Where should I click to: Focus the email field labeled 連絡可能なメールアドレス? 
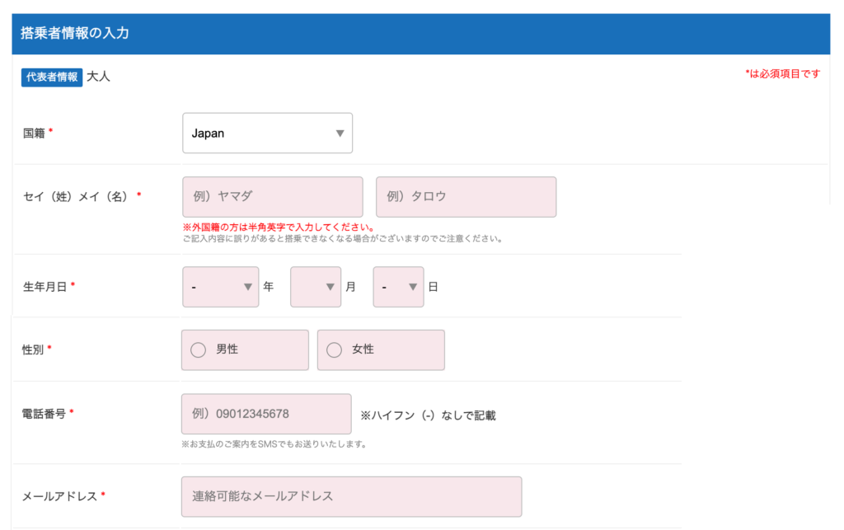pos(351,496)
